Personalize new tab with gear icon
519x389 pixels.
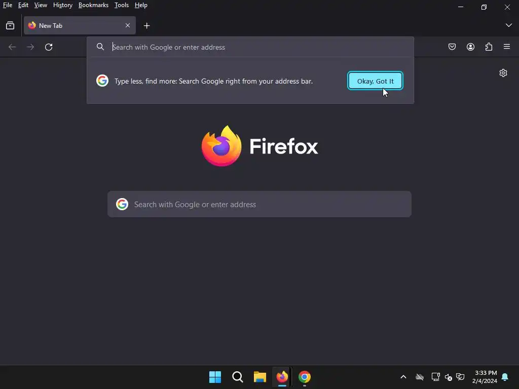(x=503, y=73)
